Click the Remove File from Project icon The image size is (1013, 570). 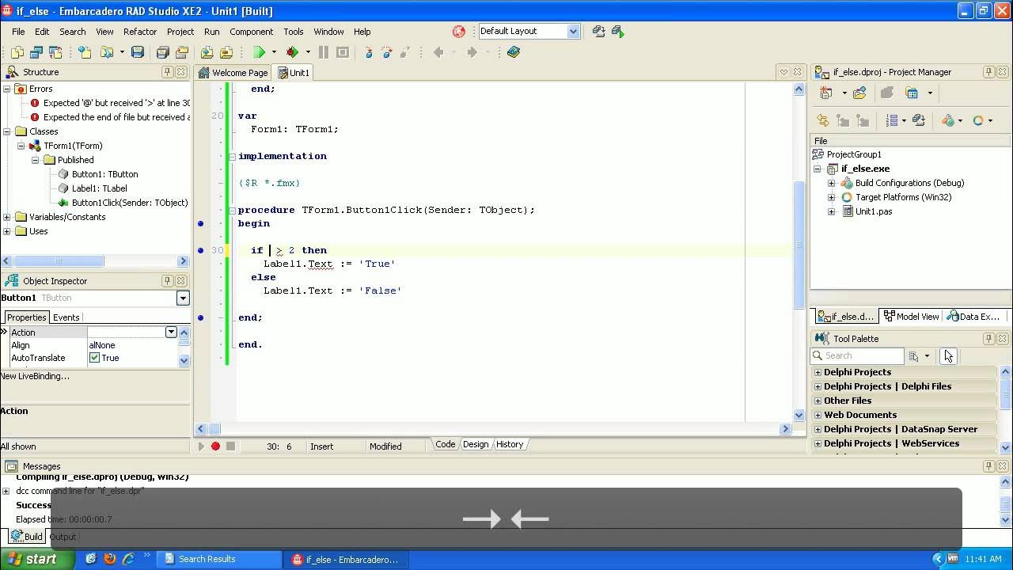tap(226, 52)
